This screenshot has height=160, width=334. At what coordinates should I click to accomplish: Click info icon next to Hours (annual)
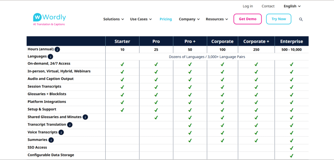57,49
